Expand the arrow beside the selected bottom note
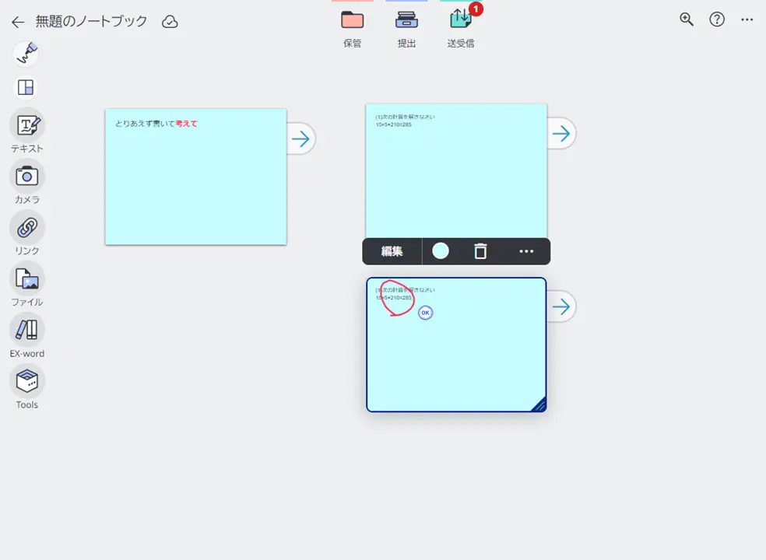The height and width of the screenshot is (560, 766). (560, 306)
